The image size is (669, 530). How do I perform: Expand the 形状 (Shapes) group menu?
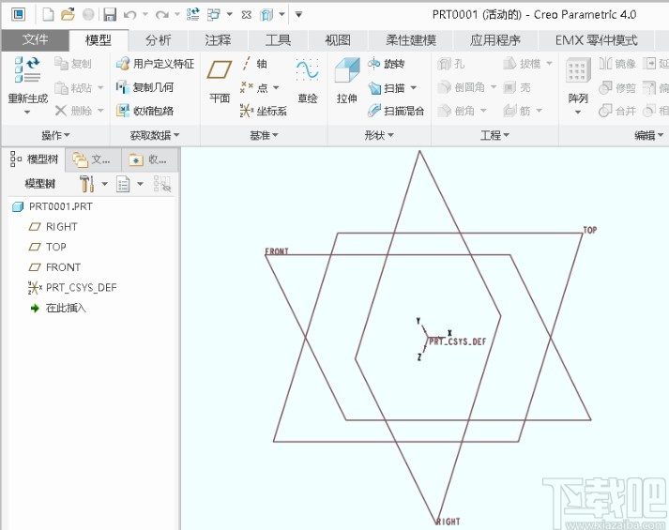[x=379, y=136]
